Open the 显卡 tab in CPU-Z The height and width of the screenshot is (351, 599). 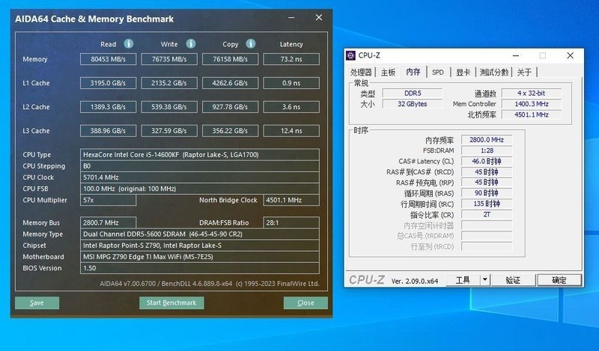463,72
